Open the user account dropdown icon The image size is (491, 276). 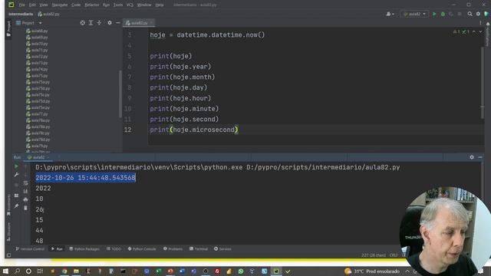click(x=390, y=14)
